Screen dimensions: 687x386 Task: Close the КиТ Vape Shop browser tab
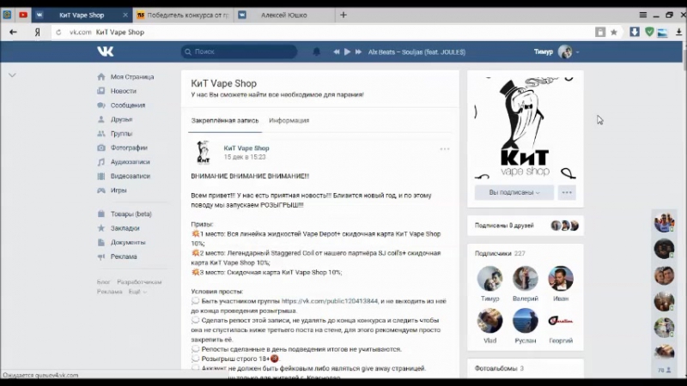(x=125, y=15)
